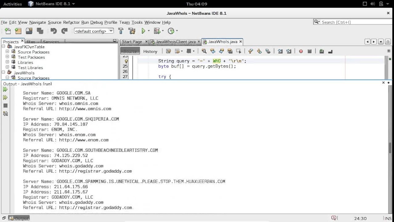Close the Start Page tab
Screen dimensions: 394x222
(x=146, y=42)
